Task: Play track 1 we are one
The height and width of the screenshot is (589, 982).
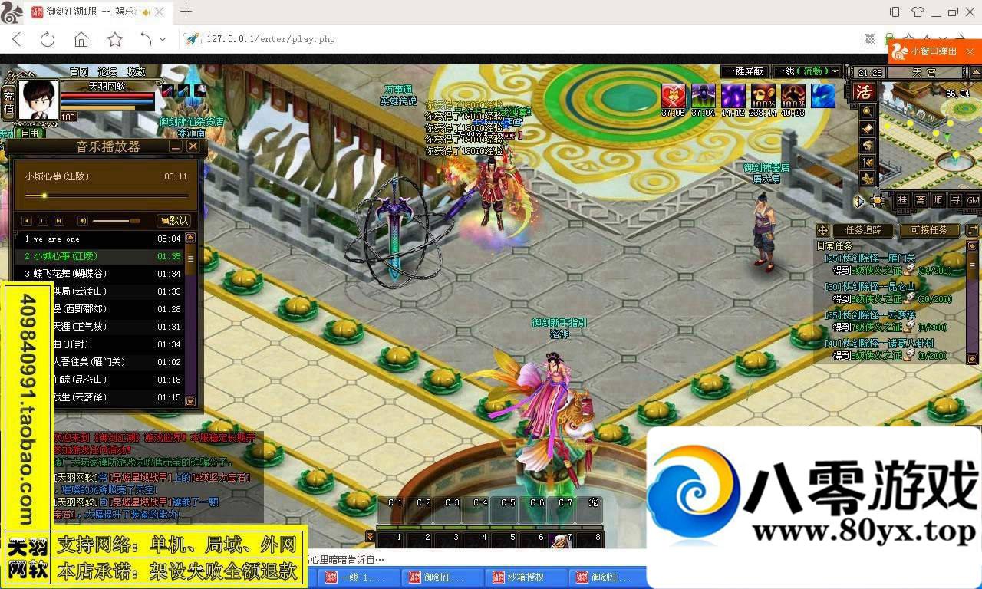Action: pos(101,239)
